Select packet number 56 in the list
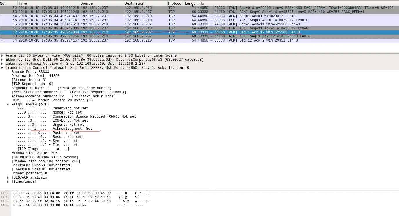The height and width of the screenshot is (216, 399). click(x=199, y=24)
